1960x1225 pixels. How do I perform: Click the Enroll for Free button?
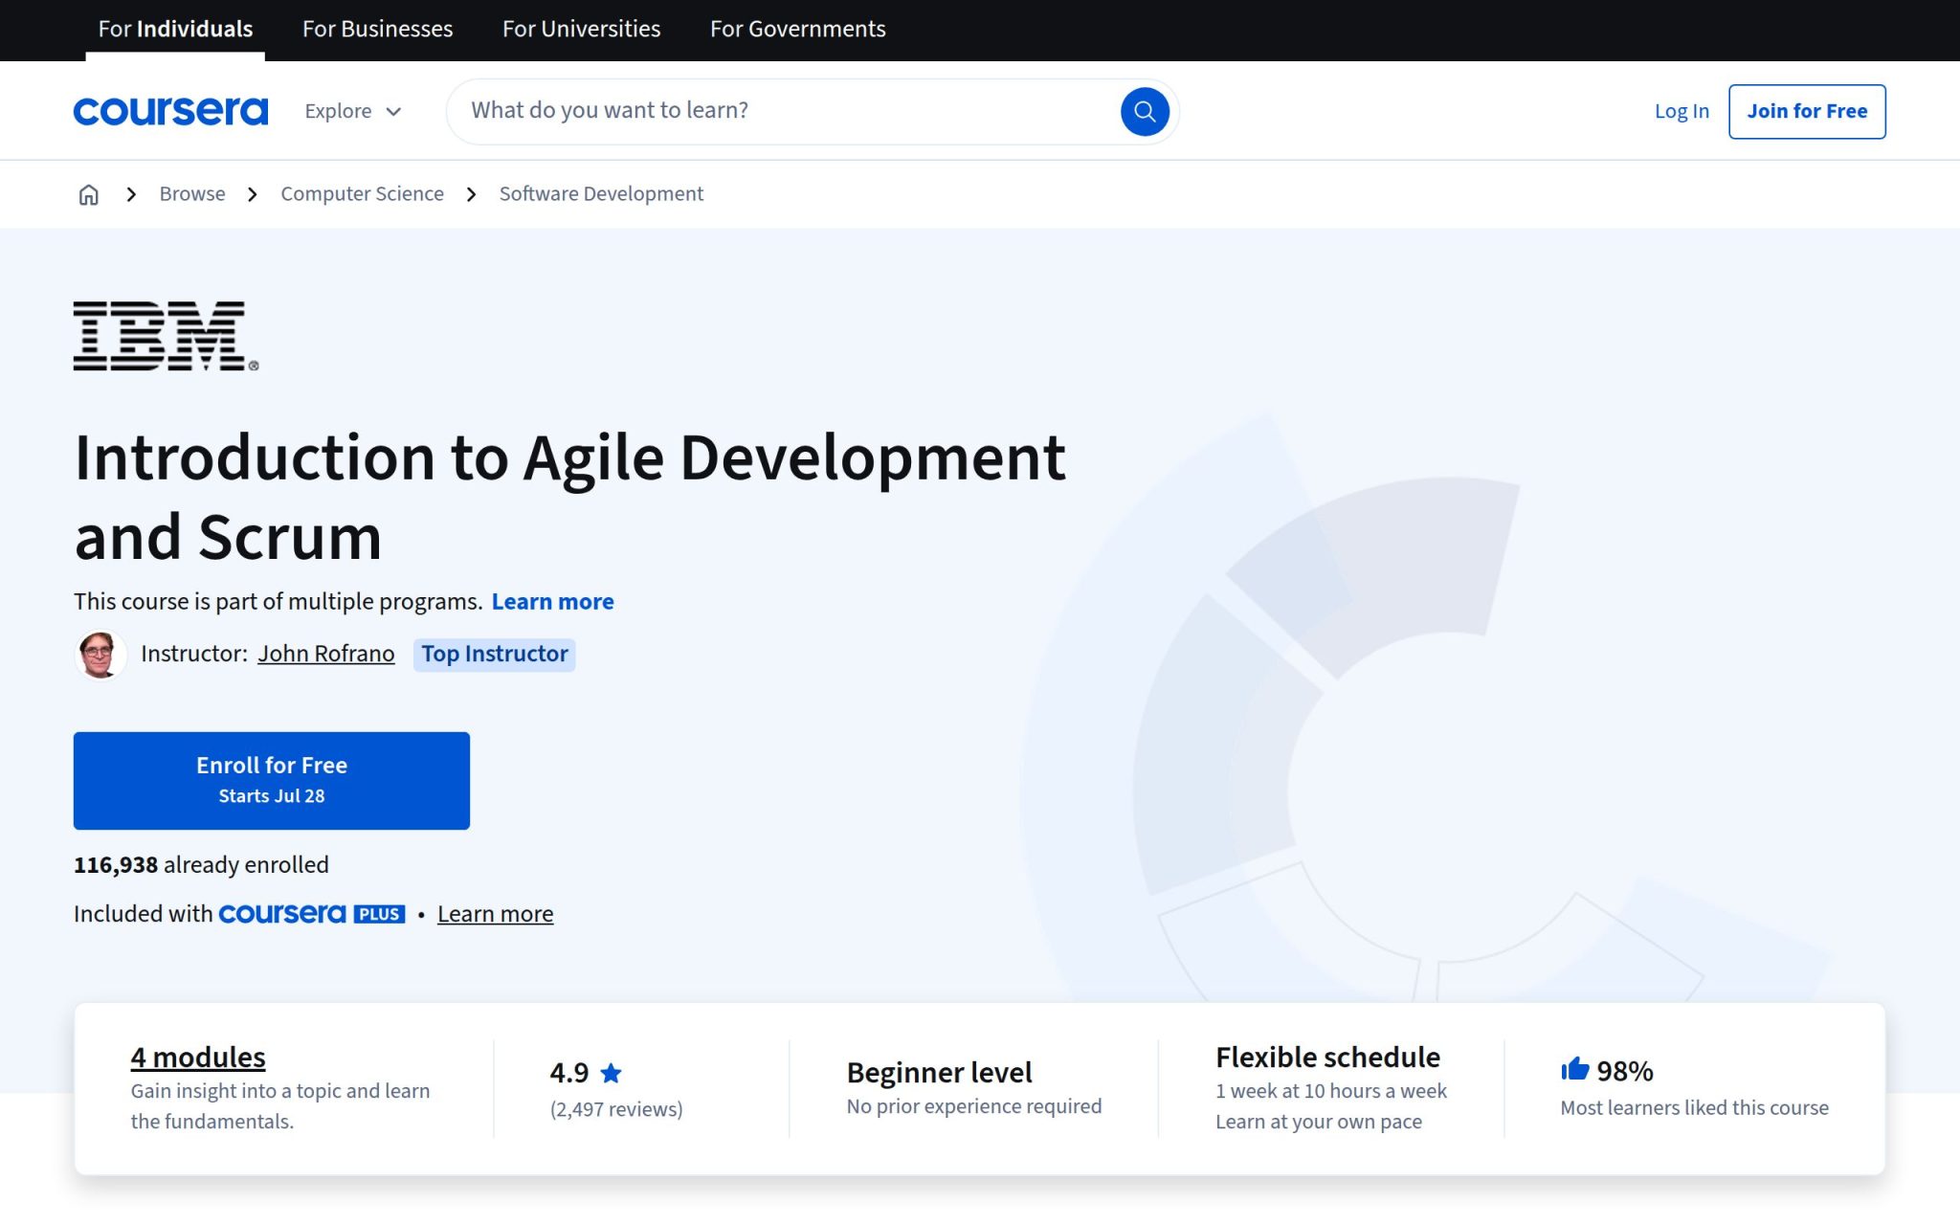click(272, 780)
